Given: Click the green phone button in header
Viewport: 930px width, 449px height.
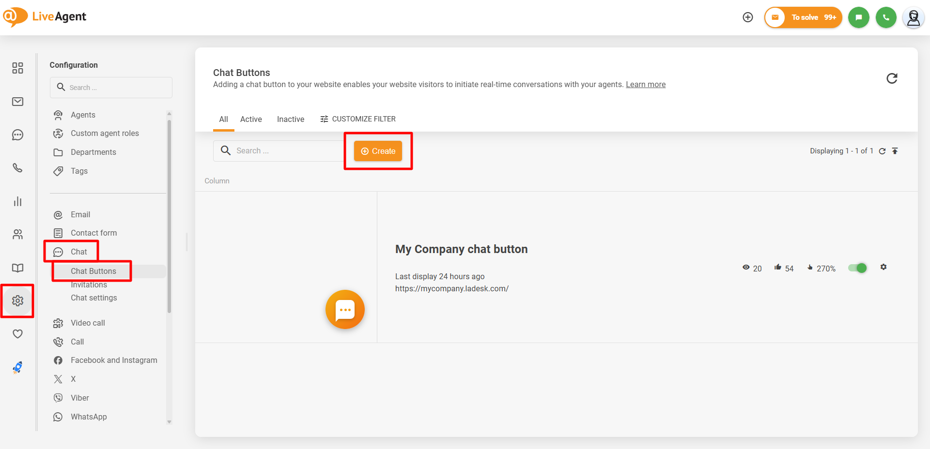Looking at the screenshot, I should 886,17.
